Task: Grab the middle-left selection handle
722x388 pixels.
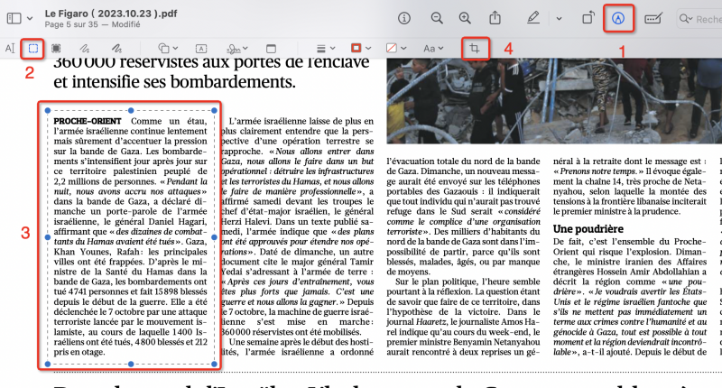Action: (x=48, y=237)
